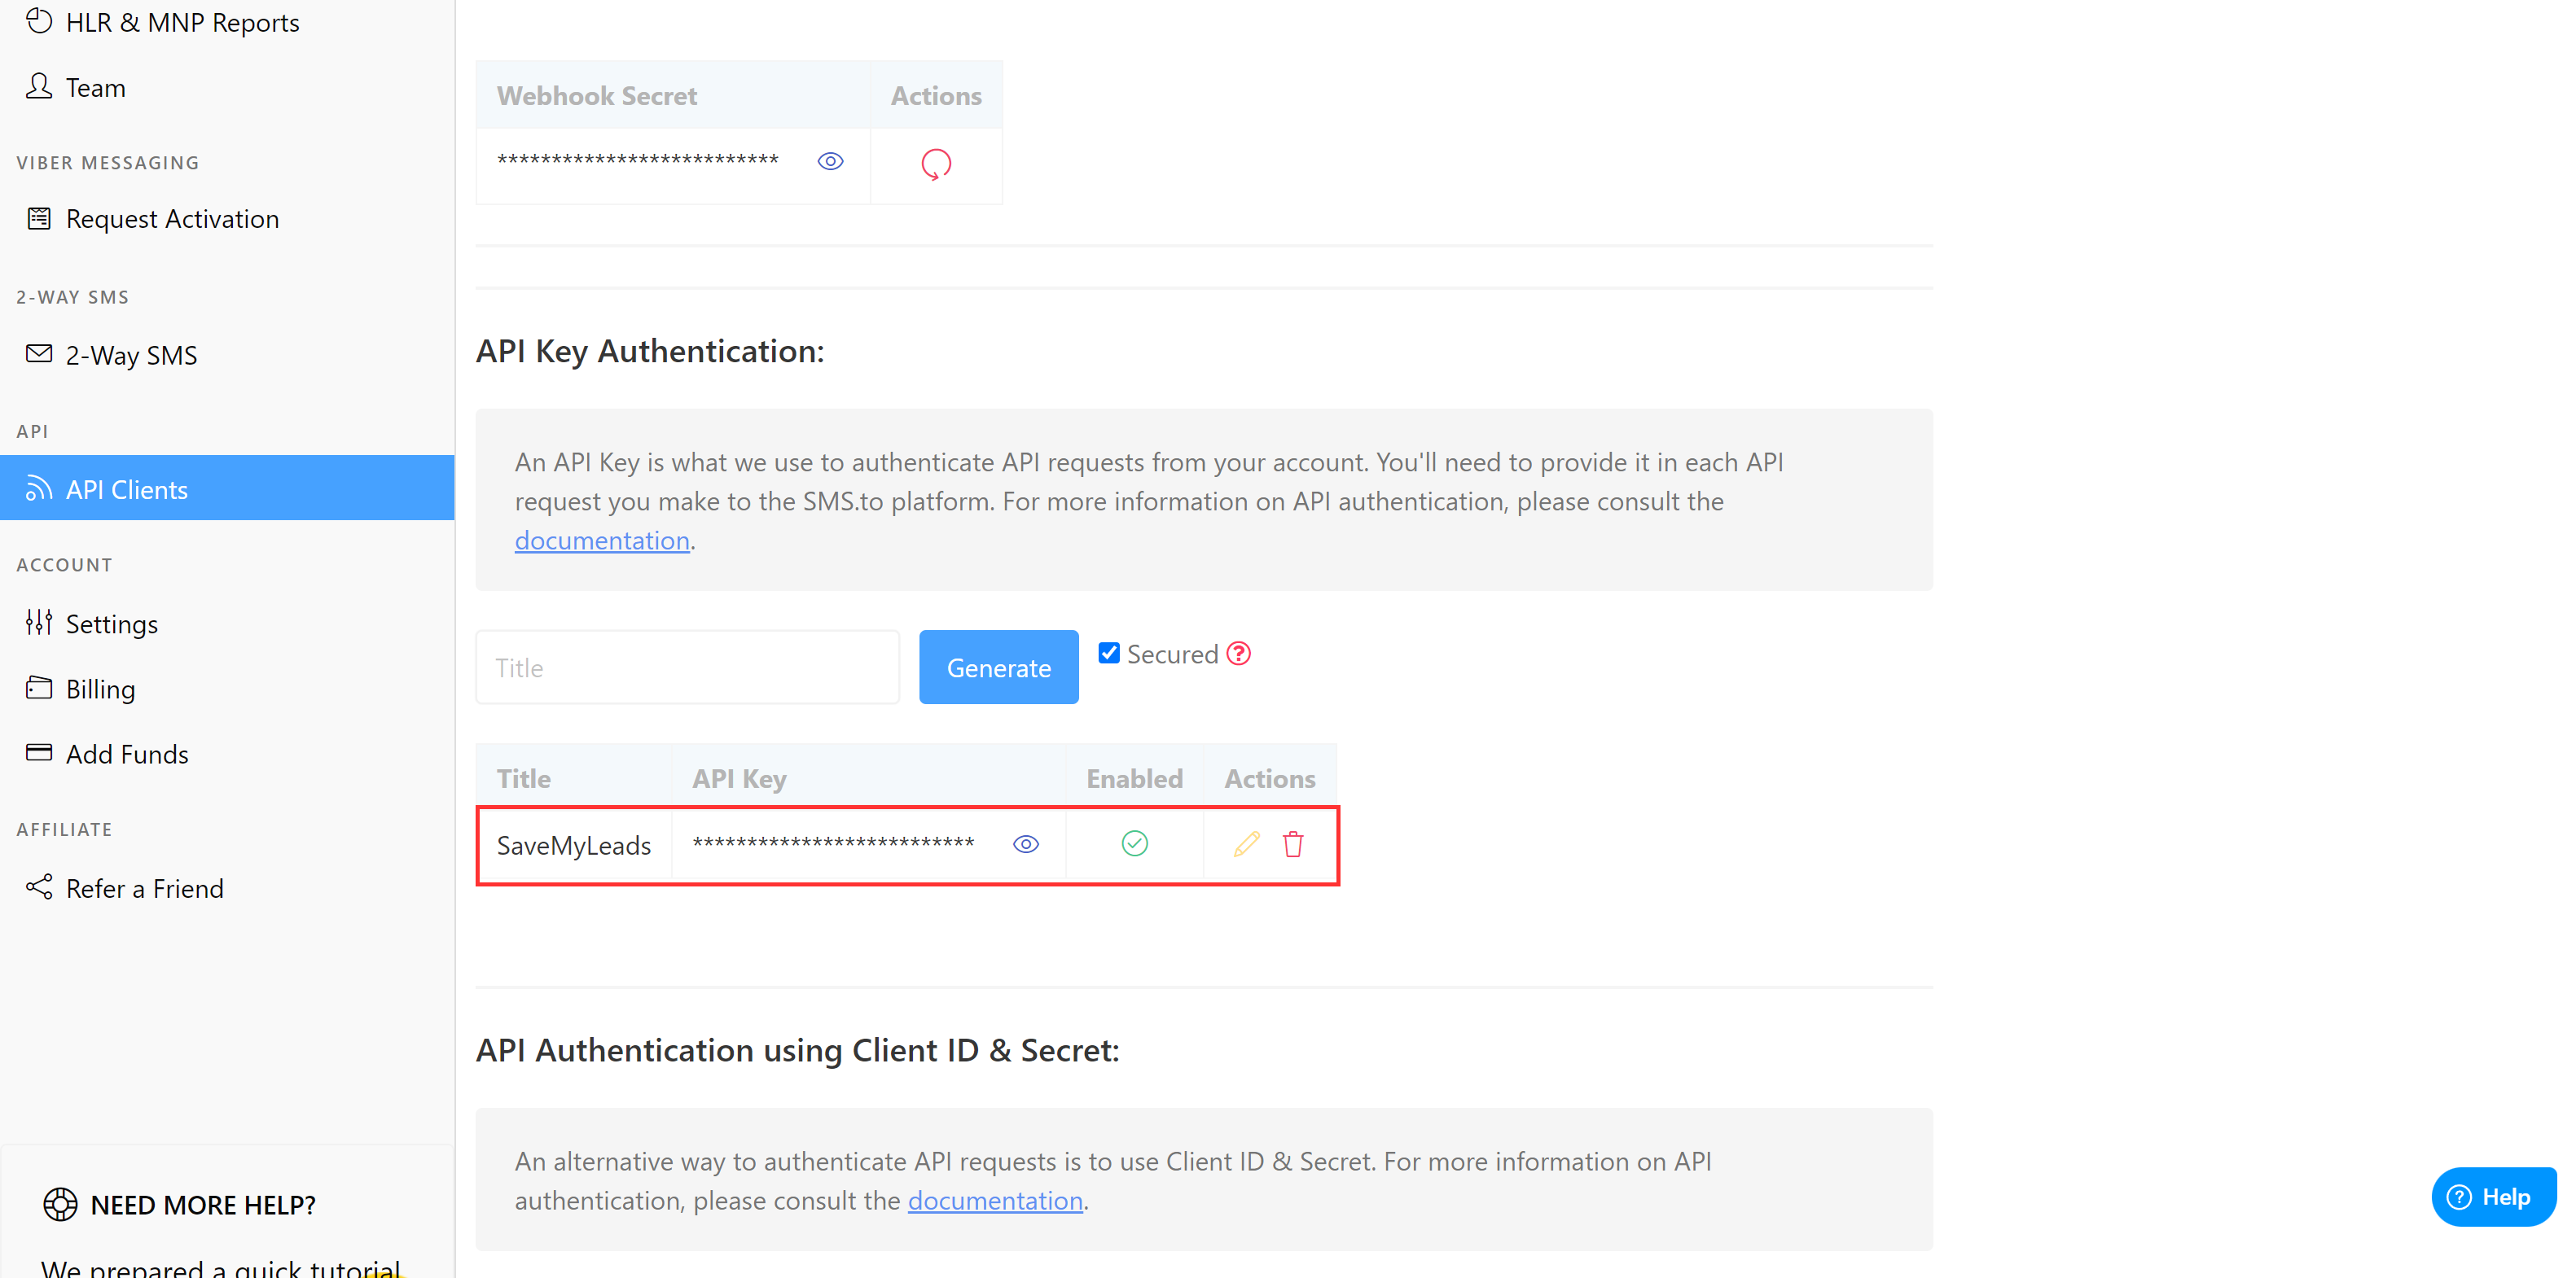Screen dimensions: 2576x1278
Task: Click the Request Activation form icon
Action: (39, 218)
